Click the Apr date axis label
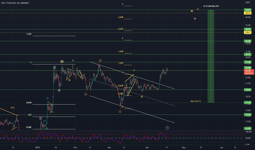Viewport: 255px width, 150px height. point(147,147)
